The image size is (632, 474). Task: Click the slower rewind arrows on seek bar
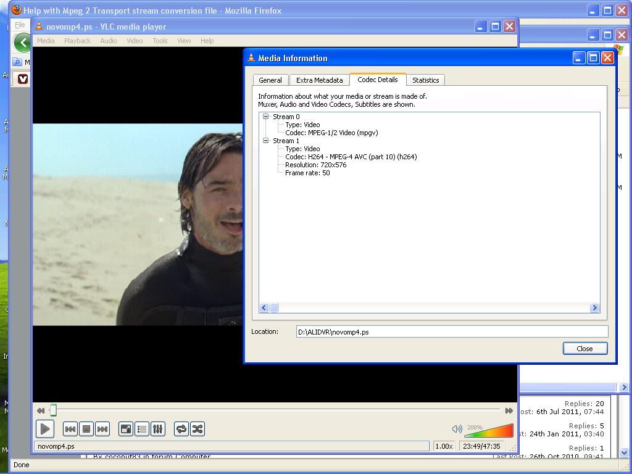(x=41, y=410)
